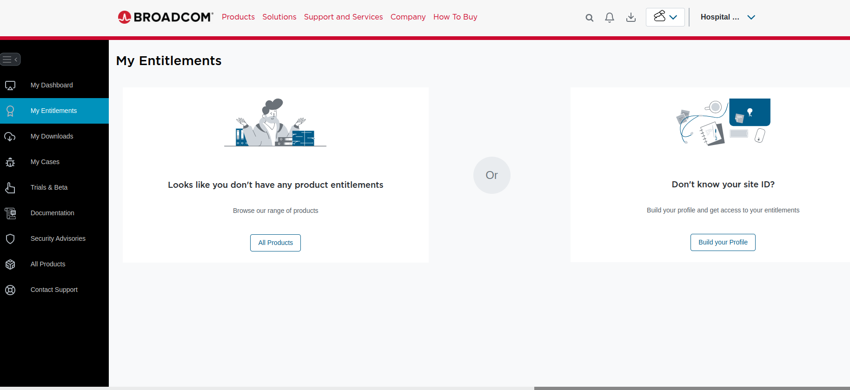This screenshot has height=390, width=850.
Task: Go to My Dashboard in sidebar
Action: (x=52, y=85)
